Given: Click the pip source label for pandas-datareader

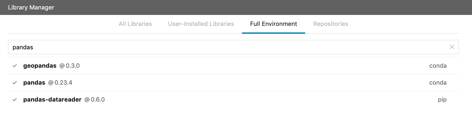Looking at the screenshot, I should [x=442, y=100].
